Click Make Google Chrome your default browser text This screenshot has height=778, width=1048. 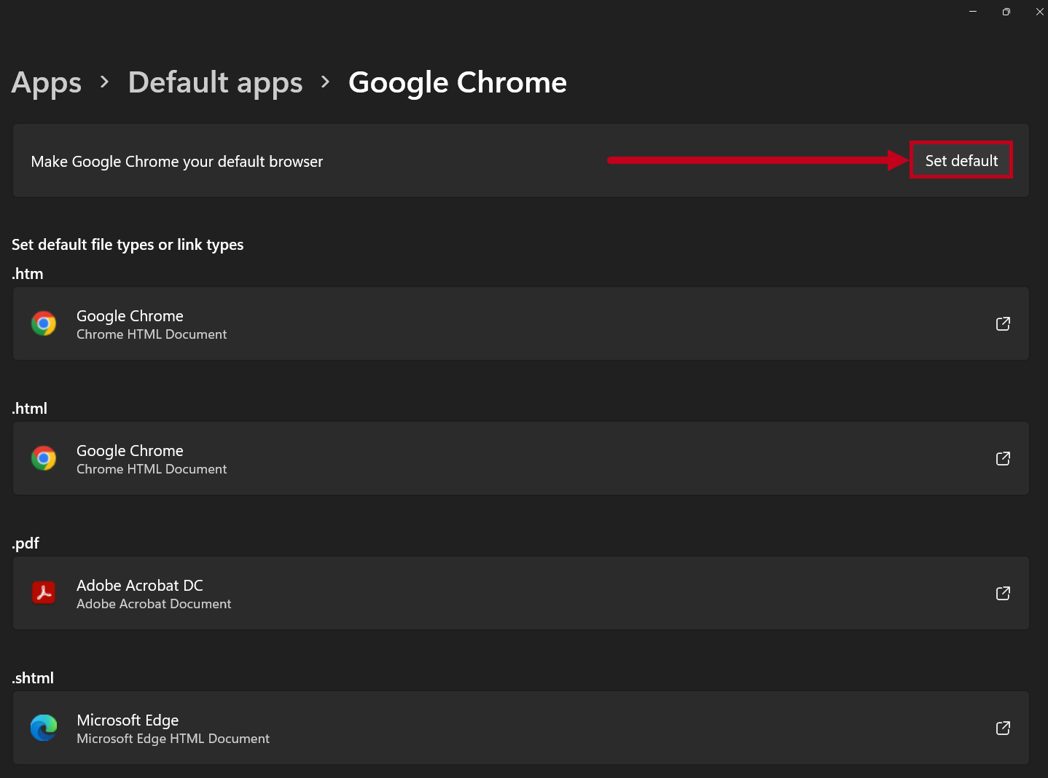(x=176, y=161)
